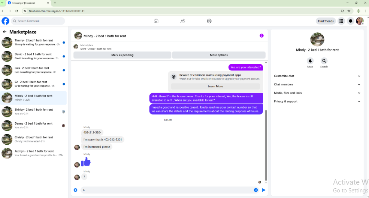
Task: Open the tab search dropdown arrow
Action: (x=2, y=3)
